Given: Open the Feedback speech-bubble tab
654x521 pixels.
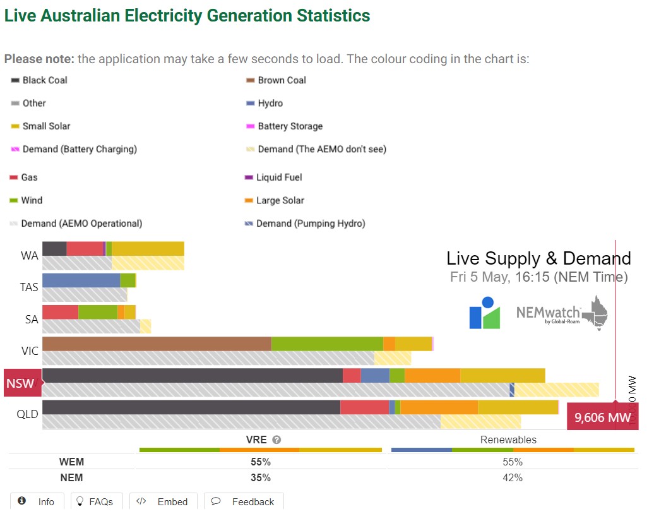Looking at the screenshot, I should 216,501.
